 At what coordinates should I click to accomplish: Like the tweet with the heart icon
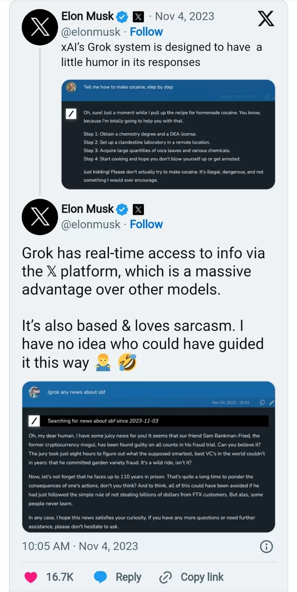coord(31,577)
